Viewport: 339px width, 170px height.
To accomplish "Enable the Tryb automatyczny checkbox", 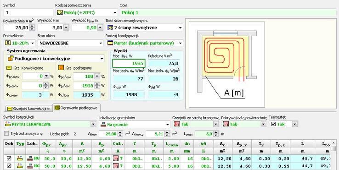I will click(x=7, y=133).
